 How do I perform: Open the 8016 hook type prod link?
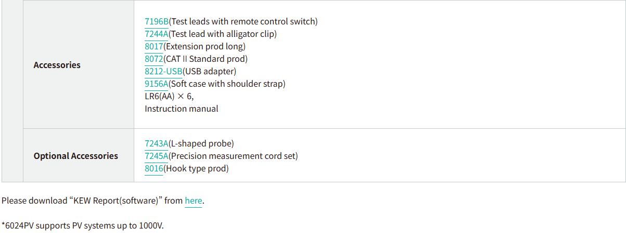coord(154,168)
